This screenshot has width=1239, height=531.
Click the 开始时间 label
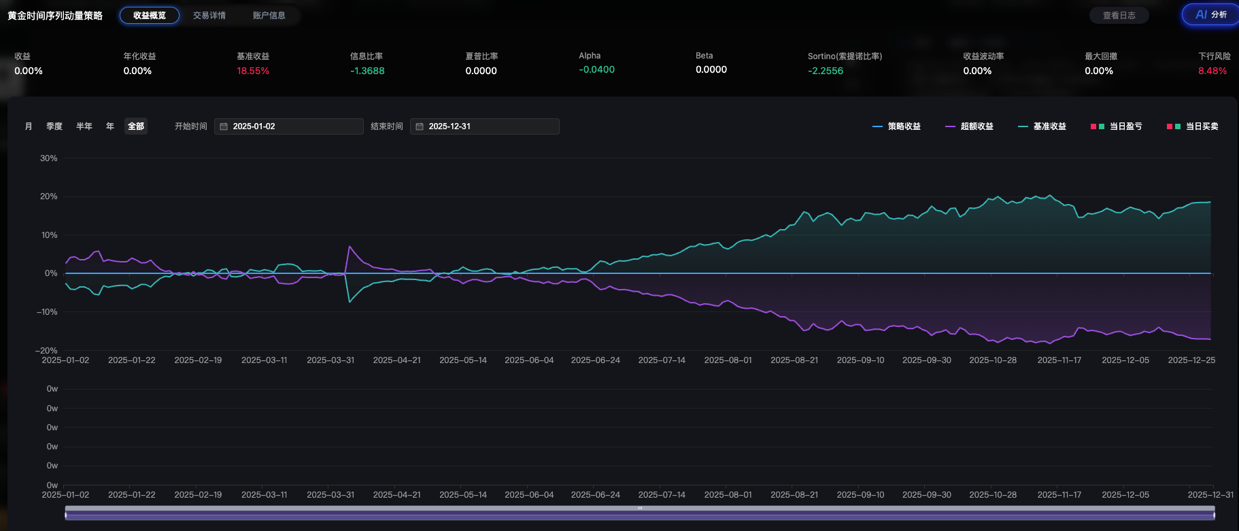coord(191,126)
